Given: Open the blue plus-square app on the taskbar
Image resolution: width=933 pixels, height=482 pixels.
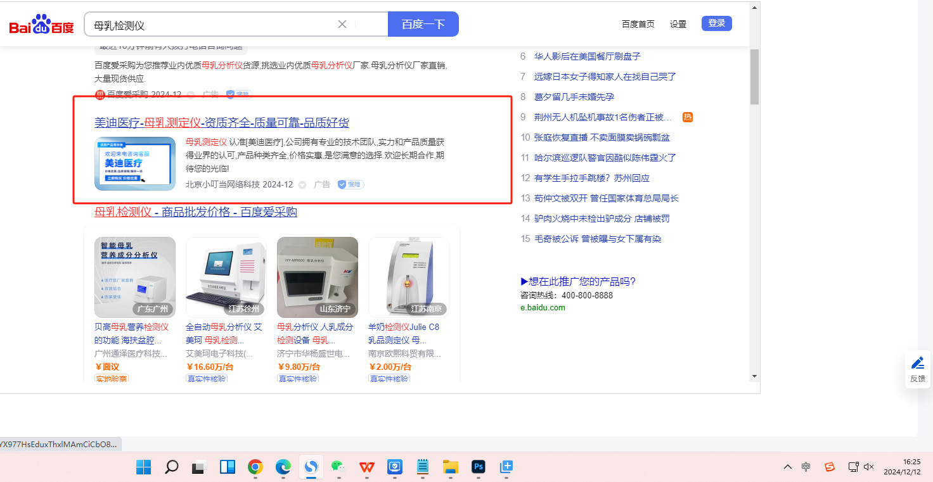Looking at the screenshot, I should (506, 467).
